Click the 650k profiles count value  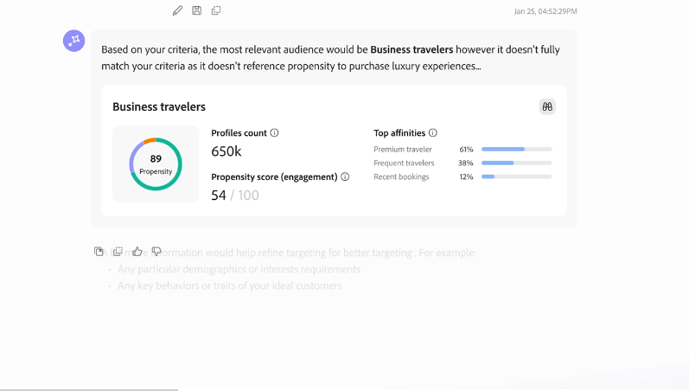pyautogui.click(x=226, y=151)
